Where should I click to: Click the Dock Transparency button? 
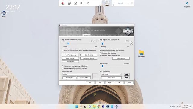coord(70,55)
